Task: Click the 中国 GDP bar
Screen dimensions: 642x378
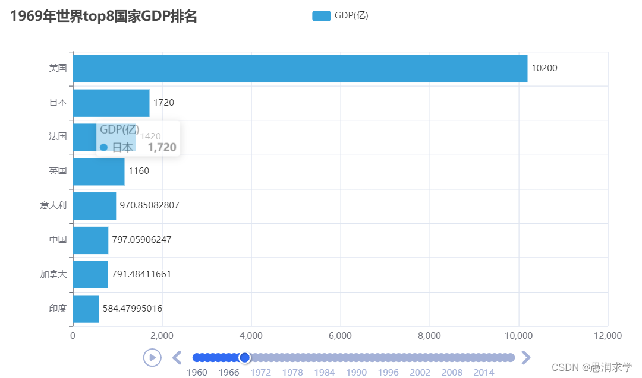Action: (90, 240)
